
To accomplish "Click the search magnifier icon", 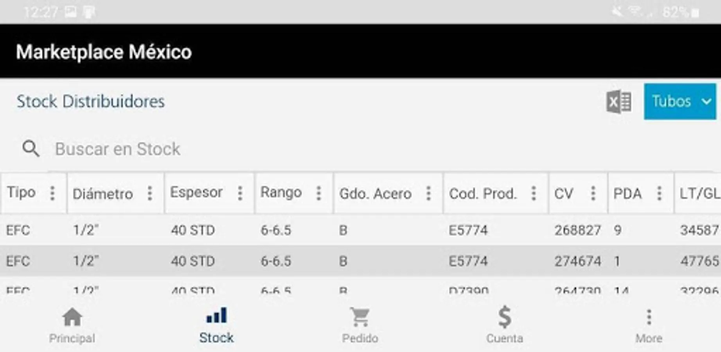I will click(31, 149).
